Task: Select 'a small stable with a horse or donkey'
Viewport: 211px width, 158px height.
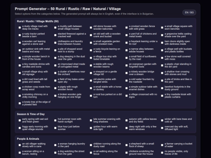Action: pyautogui.click(x=91, y=88)
